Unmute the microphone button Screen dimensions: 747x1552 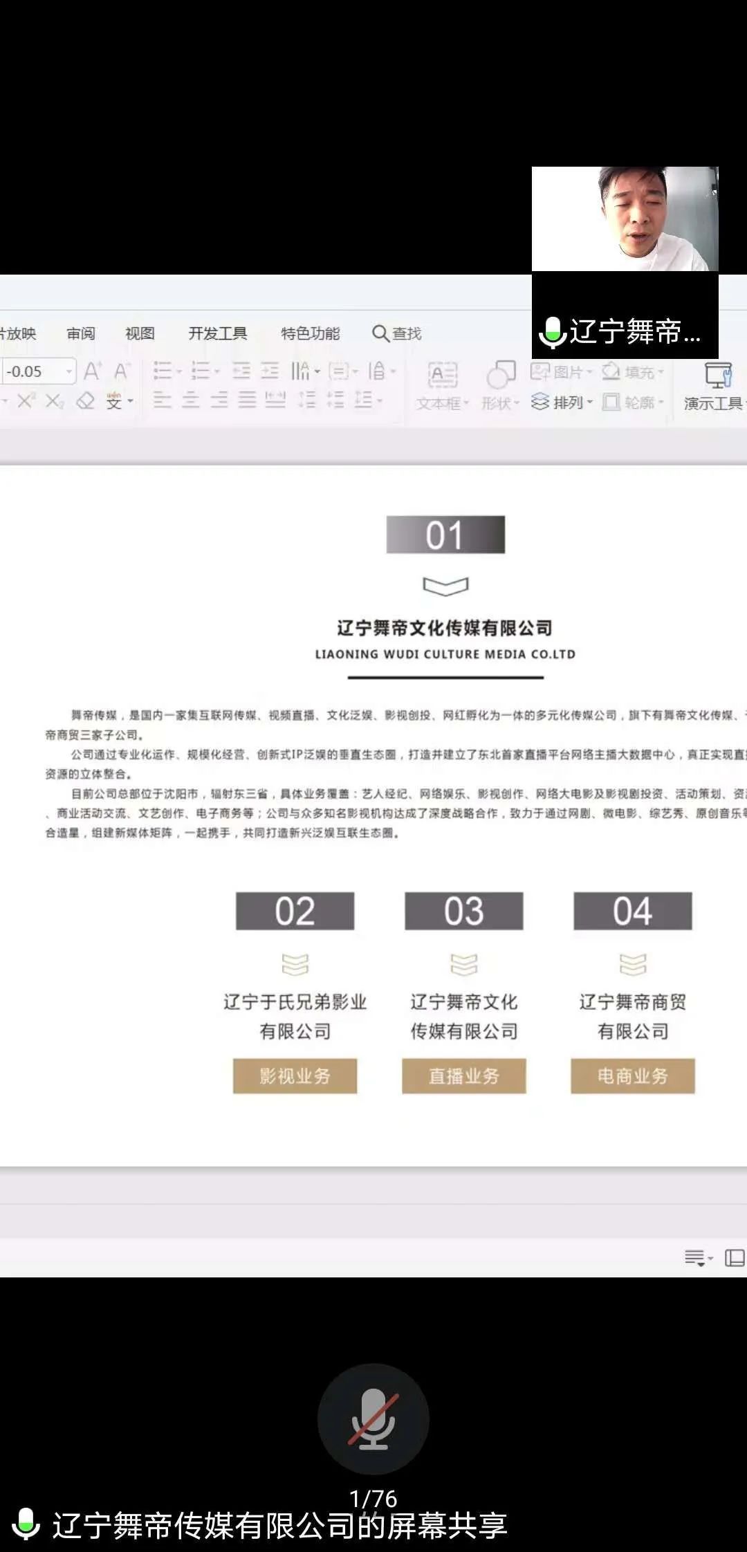373,1419
